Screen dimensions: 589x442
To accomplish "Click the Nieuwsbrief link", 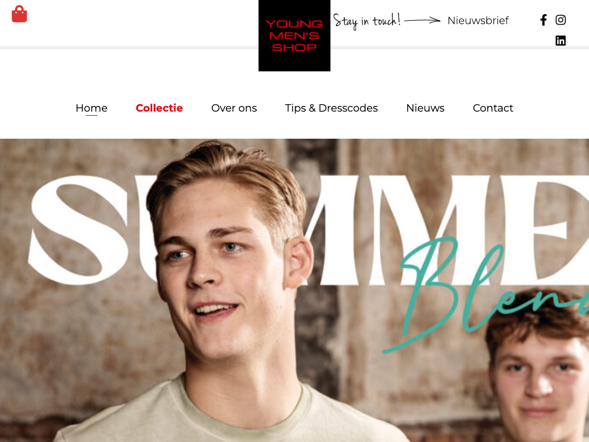I will pos(478,20).
